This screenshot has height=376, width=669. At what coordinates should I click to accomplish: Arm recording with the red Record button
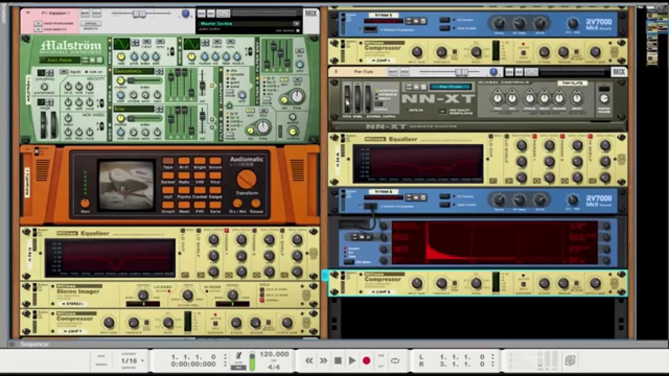(x=366, y=360)
